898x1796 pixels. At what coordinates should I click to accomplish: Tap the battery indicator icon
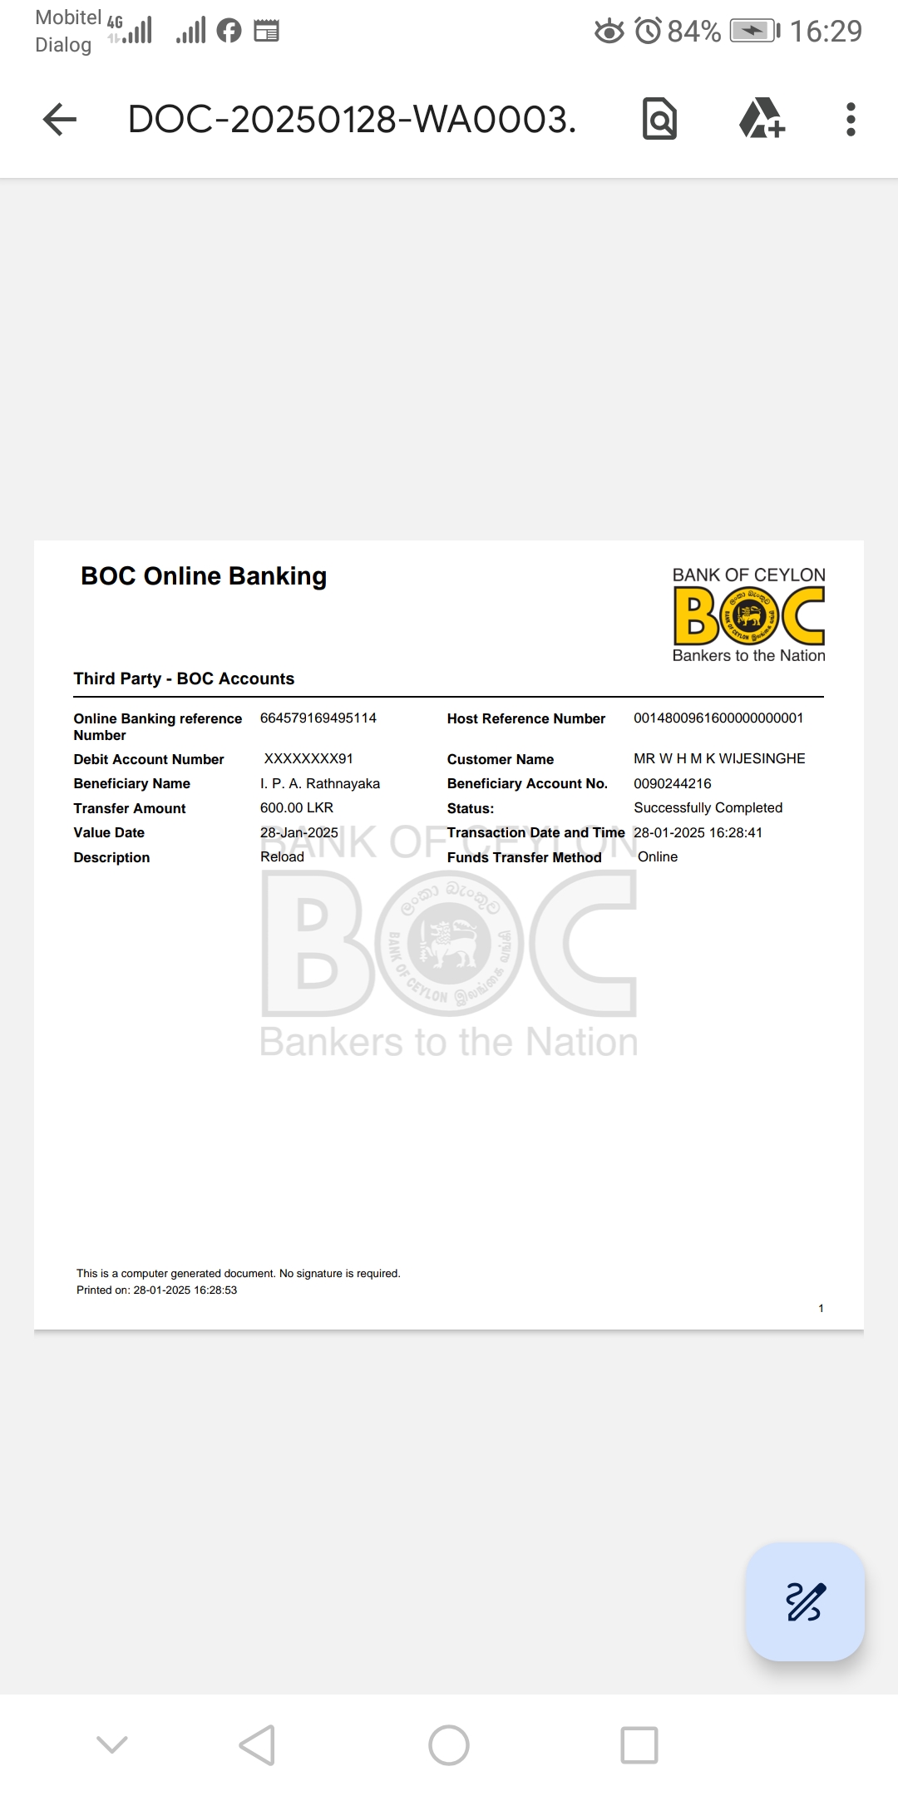click(x=754, y=32)
